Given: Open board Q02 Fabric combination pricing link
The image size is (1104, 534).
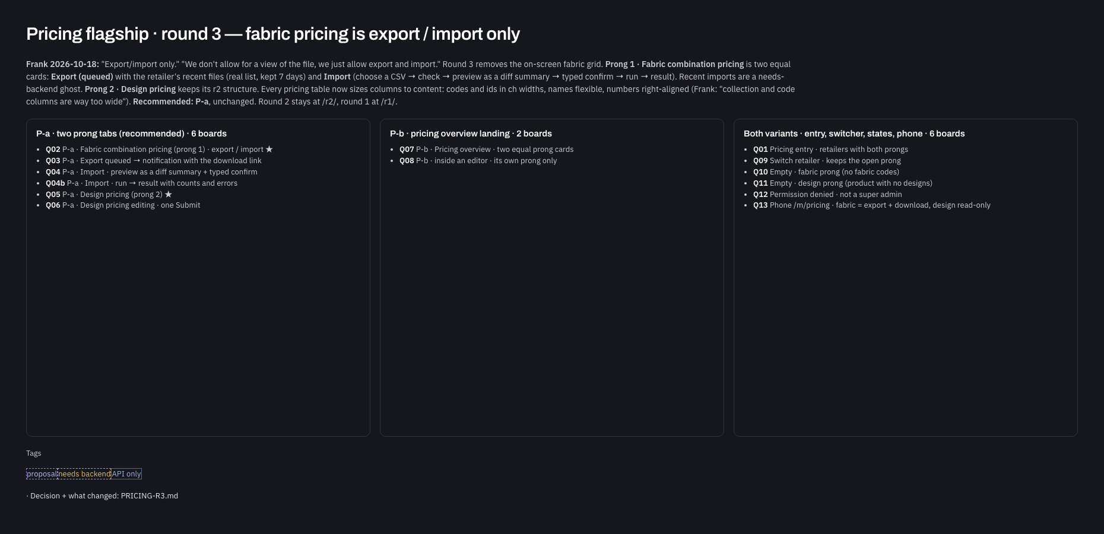Looking at the screenshot, I should [159, 150].
